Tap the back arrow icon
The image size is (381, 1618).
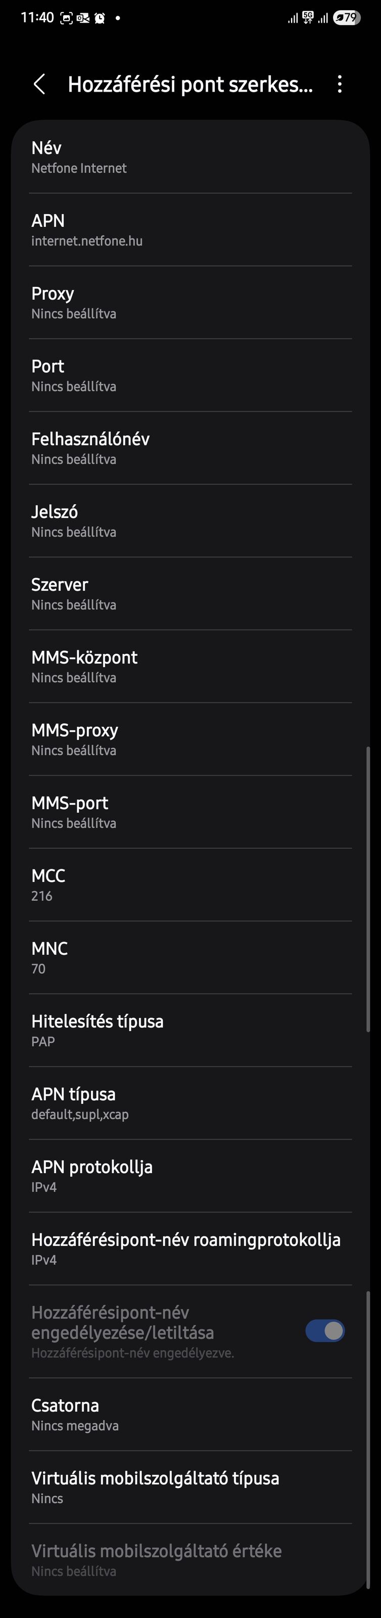tap(39, 84)
